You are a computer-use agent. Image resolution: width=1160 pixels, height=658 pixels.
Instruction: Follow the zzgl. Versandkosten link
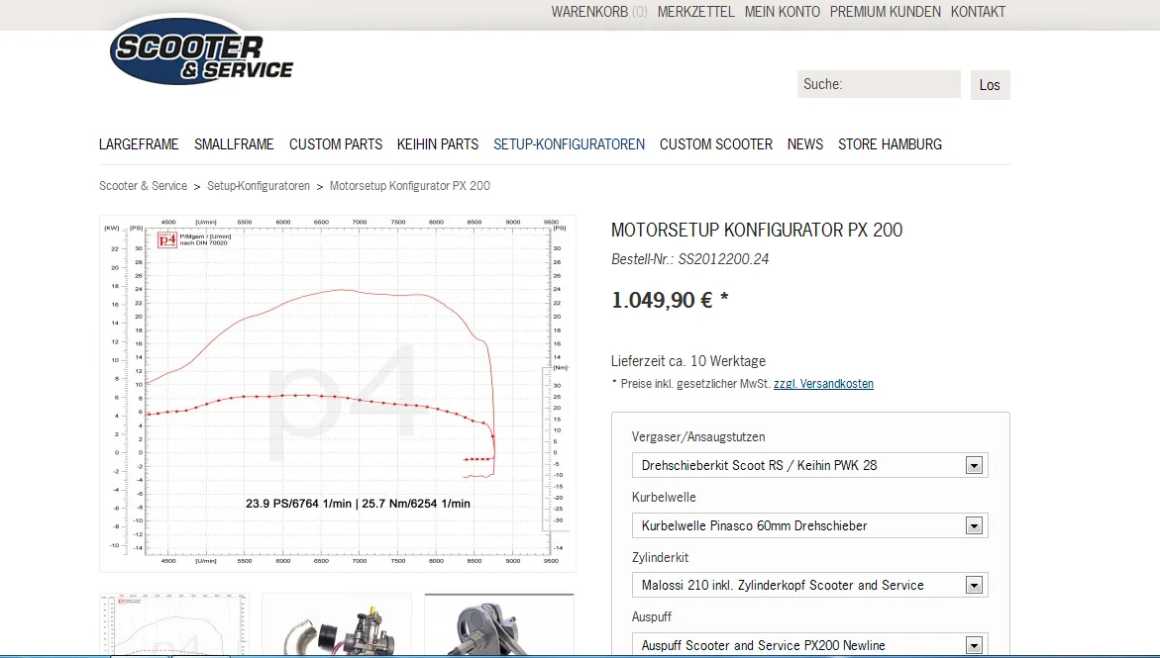pyautogui.click(x=823, y=384)
